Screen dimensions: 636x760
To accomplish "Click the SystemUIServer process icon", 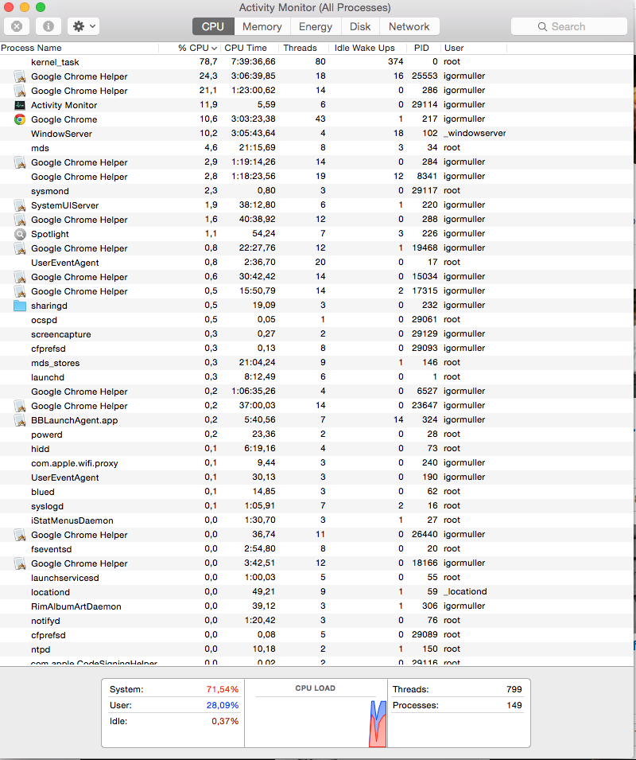I will (x=20, y=205).
